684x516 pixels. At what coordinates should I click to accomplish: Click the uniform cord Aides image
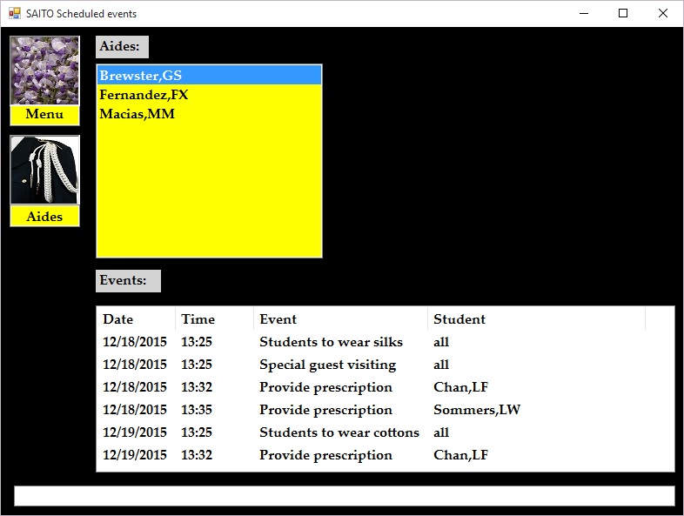pyautogui.click(x=44, y=171)
